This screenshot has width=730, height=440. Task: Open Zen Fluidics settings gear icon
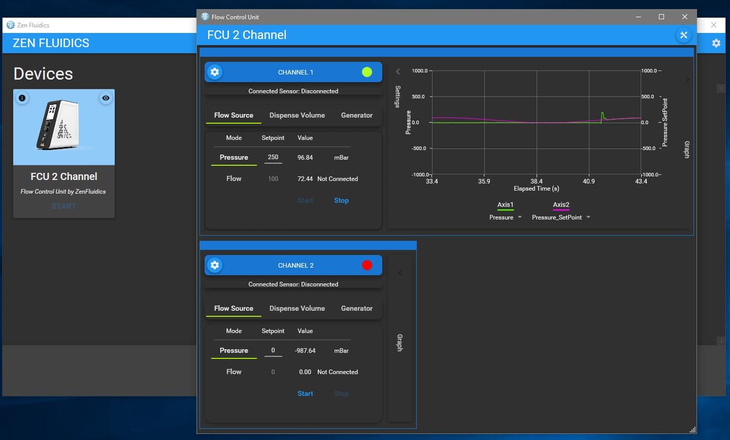pyautogui.click(x=716, y=43)
